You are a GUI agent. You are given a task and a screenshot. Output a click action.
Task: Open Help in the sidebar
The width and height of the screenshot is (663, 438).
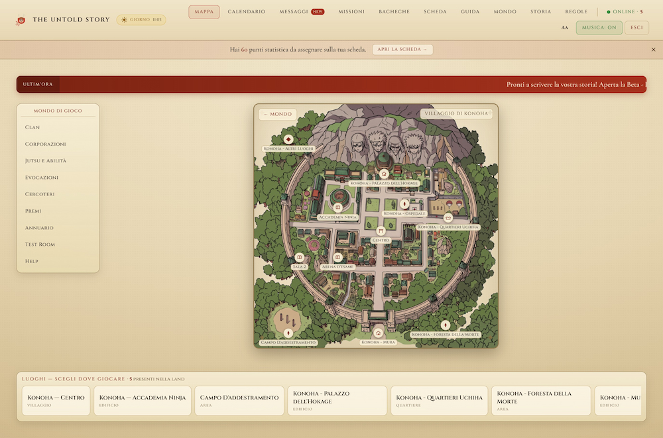(x=58, y=261)
